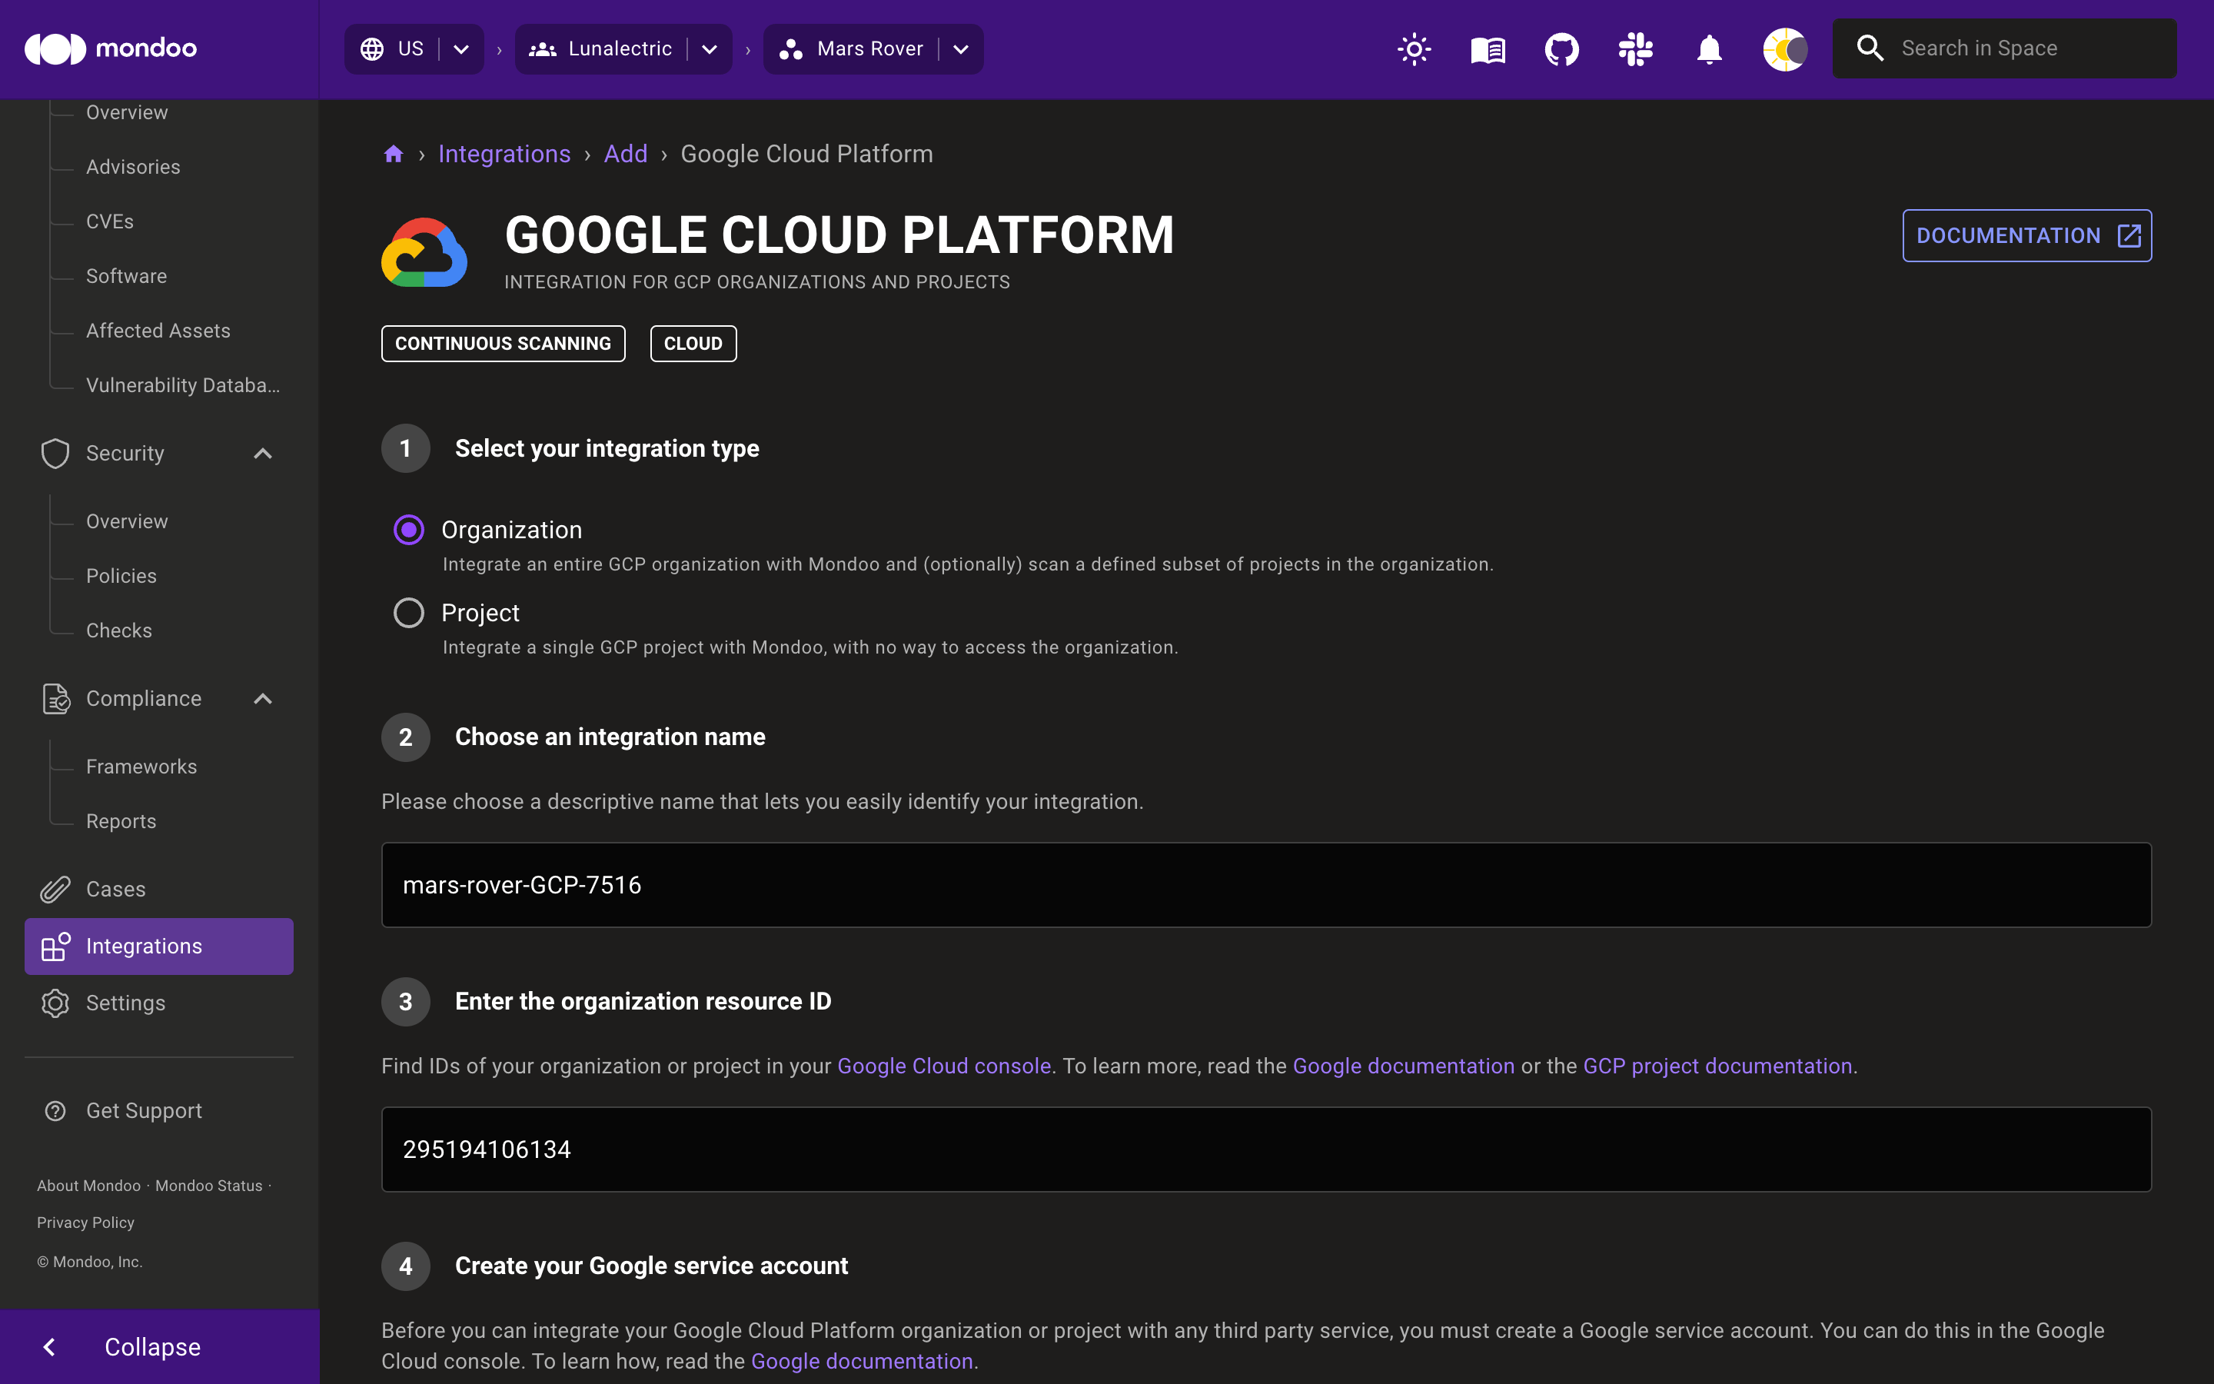Click the Cases paperclip icon
Screen dimensions: 2214x1384
(x=55, y=889)
